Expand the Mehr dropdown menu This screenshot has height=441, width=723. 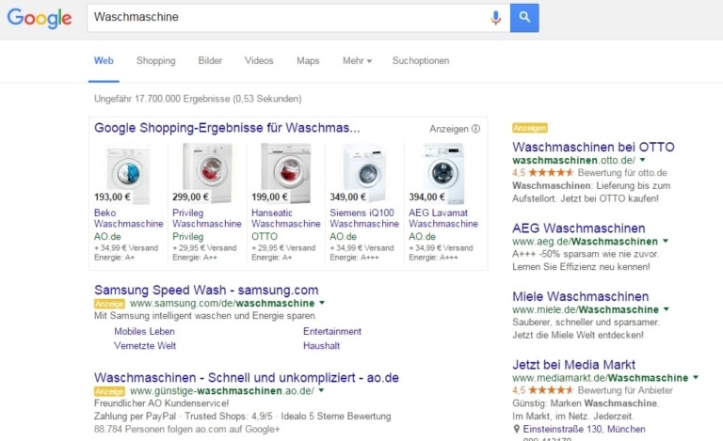tap(357, 61)
